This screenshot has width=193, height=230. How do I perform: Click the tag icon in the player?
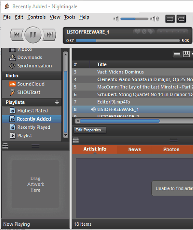pos(151,31)
